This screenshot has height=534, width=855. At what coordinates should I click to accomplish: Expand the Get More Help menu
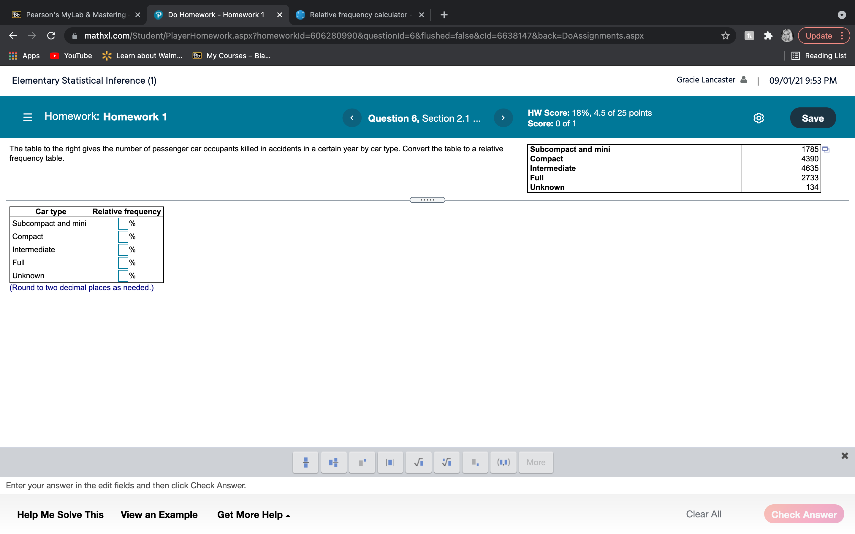(253, 515)
